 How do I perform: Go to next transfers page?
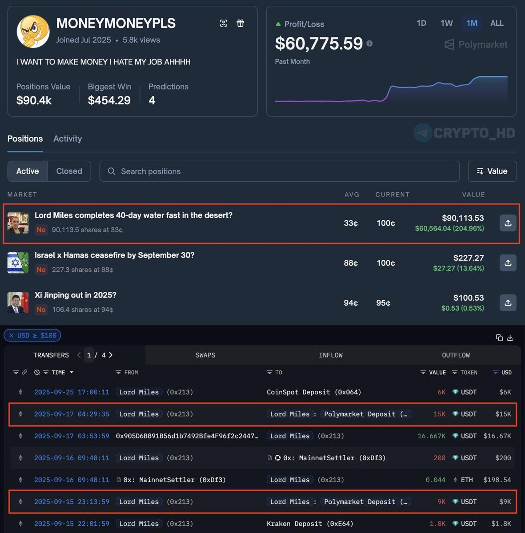pyautogui.click(x=111, y=355)
